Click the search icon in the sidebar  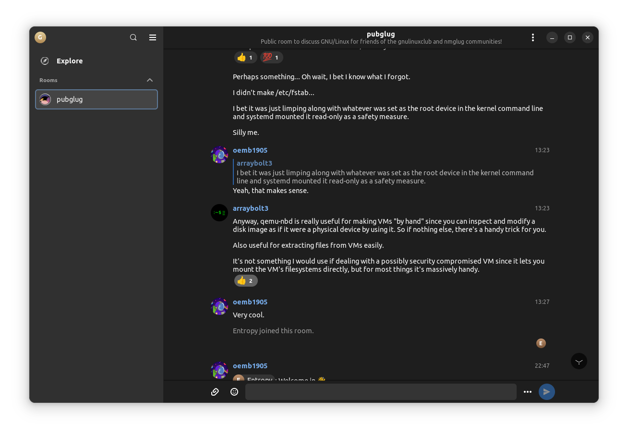(x=133, y=37)
